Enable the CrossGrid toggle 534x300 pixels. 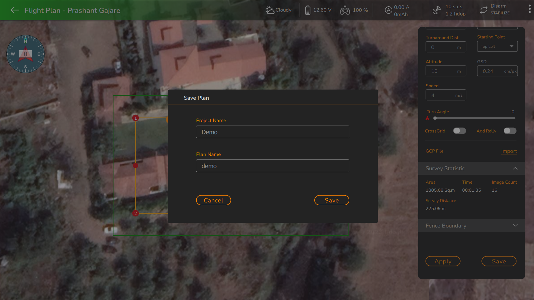[459, 131]
